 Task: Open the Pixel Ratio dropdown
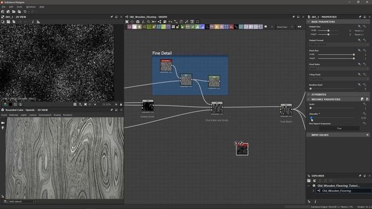(339, 69)
